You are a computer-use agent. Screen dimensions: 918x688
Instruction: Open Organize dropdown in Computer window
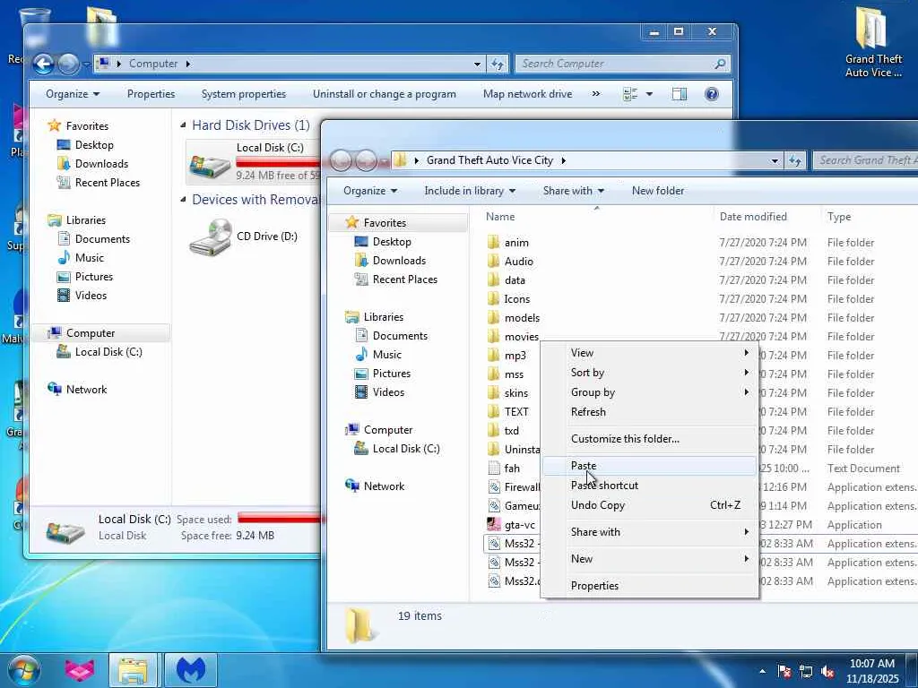[73, 94]
